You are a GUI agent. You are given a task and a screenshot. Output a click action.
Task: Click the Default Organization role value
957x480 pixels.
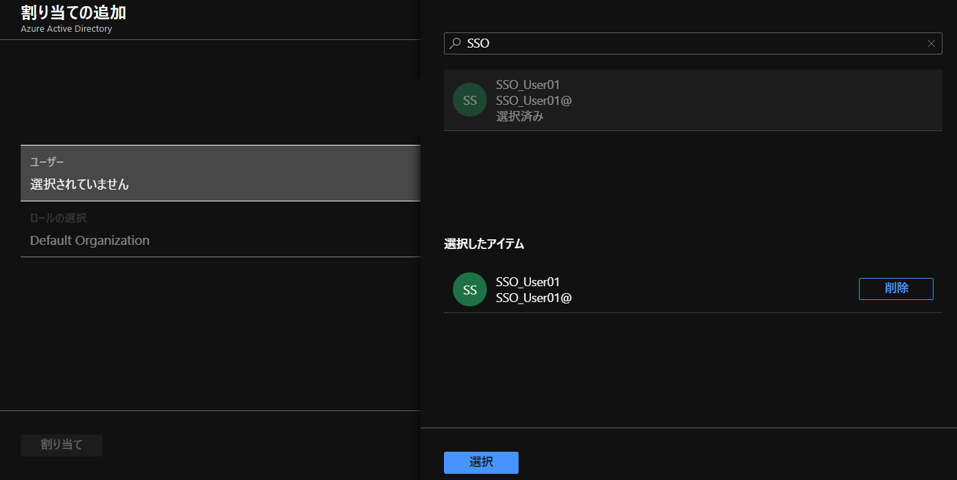90,241
